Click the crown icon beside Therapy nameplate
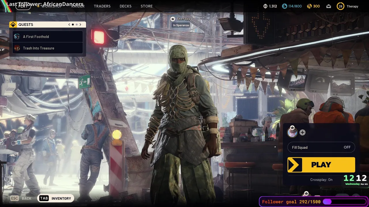This screenshot has height=207, width=369. click(173, 19)
